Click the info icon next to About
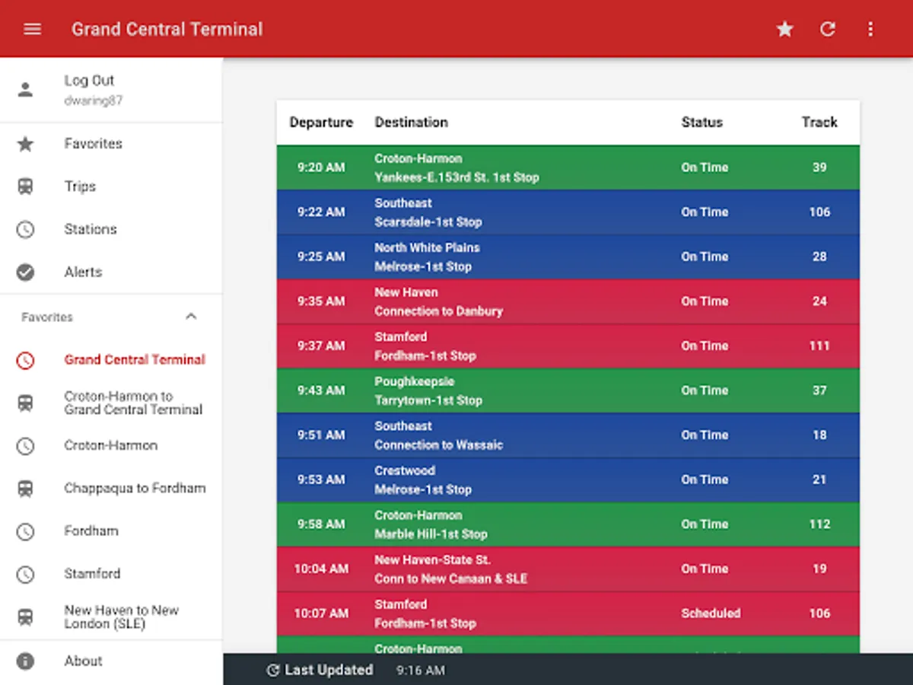This screenshot has height=685, width=913. coord(25,661)
